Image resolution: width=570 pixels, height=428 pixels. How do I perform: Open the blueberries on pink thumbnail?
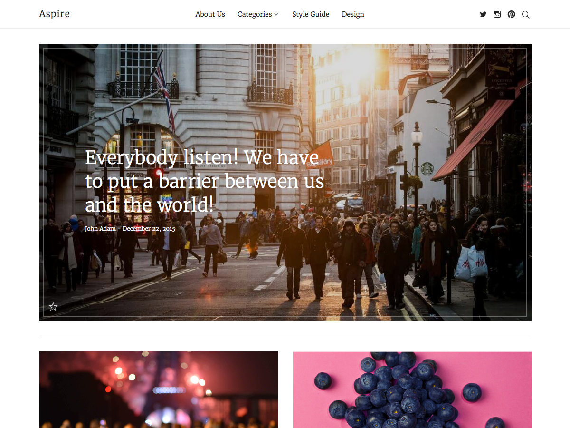coord(412,389)
